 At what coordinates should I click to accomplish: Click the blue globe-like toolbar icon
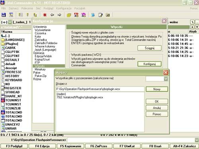click(93, 15)
